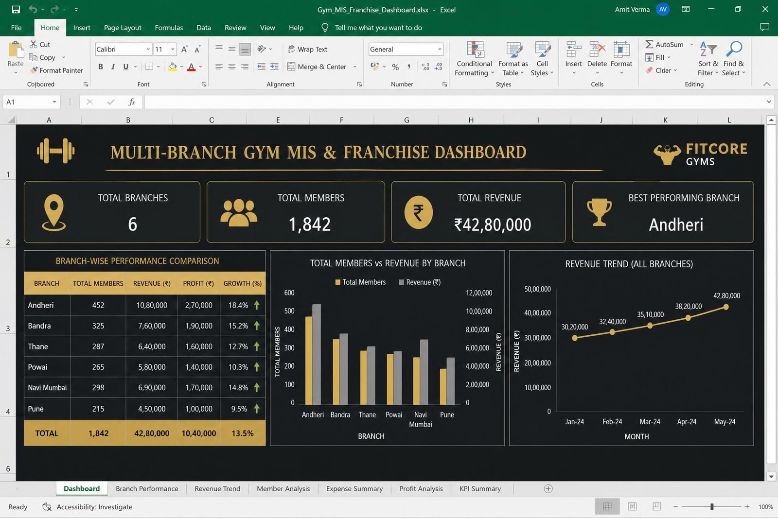Click the Undo arrow icon
The image size is (778, 518).
33,9
